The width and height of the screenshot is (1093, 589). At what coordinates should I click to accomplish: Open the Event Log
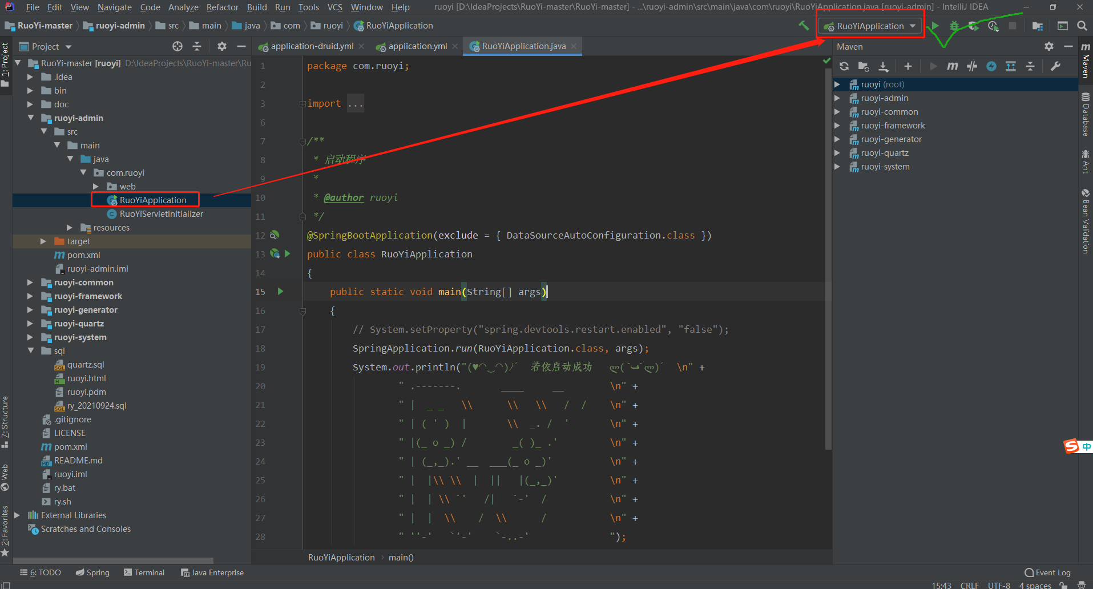[x=1048, y=572]
